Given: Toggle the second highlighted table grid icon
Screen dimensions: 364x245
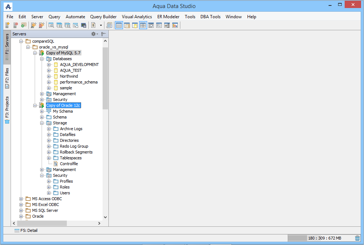Looking at the screenshot, I should point(143,25).
